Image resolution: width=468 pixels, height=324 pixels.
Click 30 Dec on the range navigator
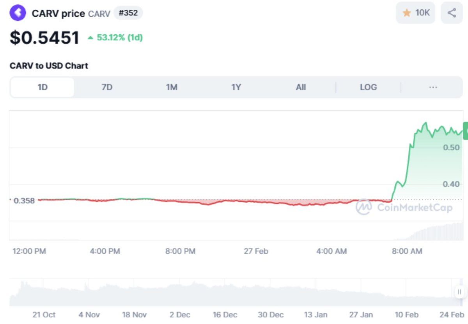(x=271, y=315)
